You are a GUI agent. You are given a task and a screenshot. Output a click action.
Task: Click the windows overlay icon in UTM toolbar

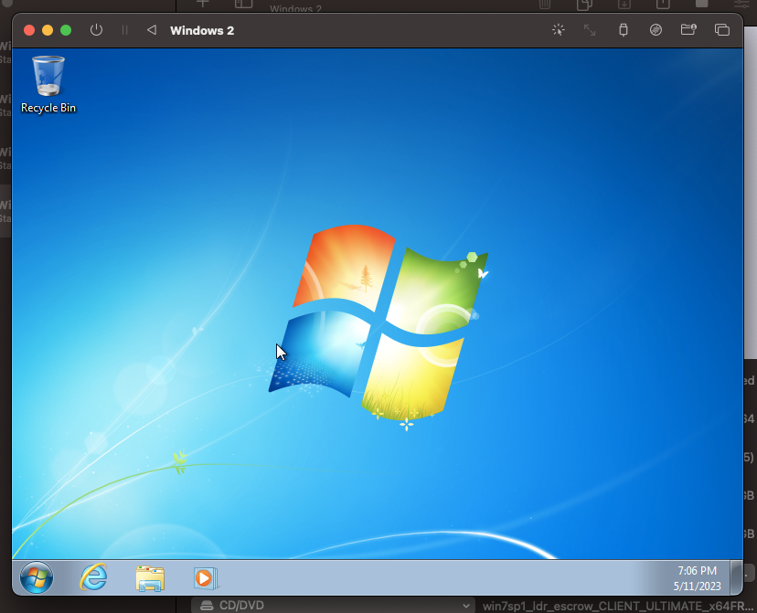[x=721, y=30]
